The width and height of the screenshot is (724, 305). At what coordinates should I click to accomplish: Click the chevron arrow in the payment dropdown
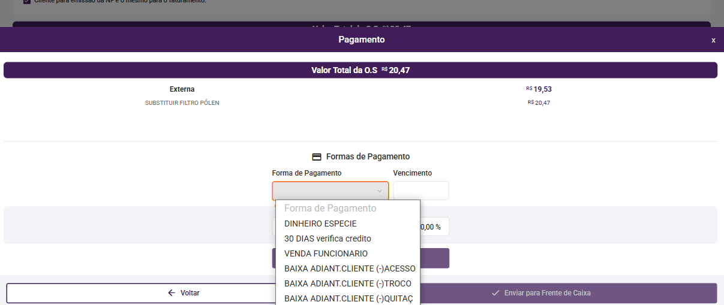(379, 191)
